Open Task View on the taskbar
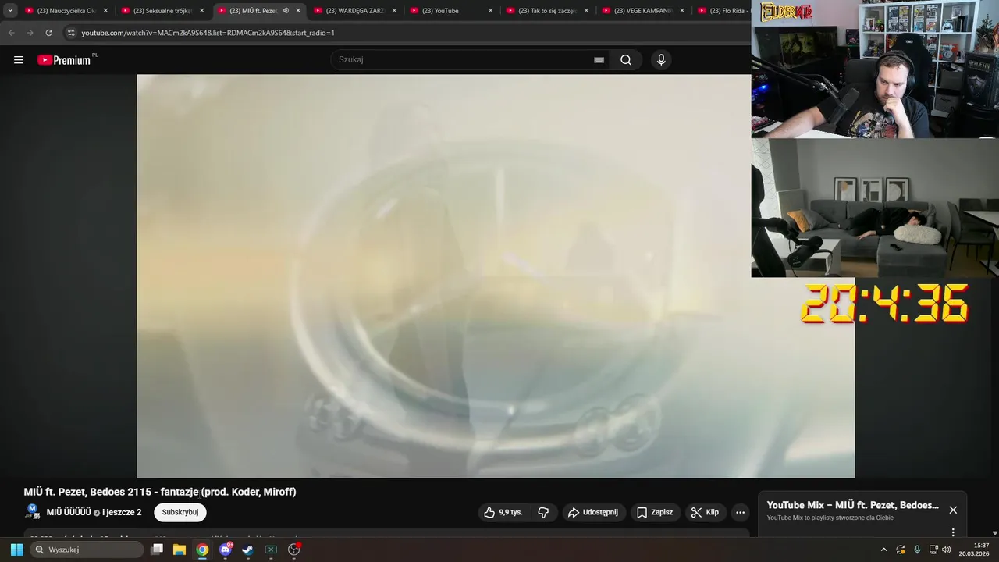Image resolution: width=999 pixels, height=562 pixels. click(157, 550)
